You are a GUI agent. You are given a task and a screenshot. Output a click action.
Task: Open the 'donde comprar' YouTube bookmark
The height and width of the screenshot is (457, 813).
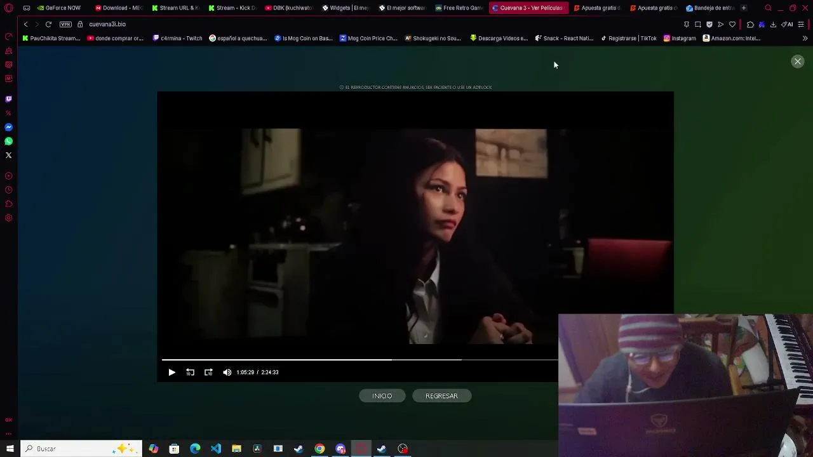coord(116,38)
